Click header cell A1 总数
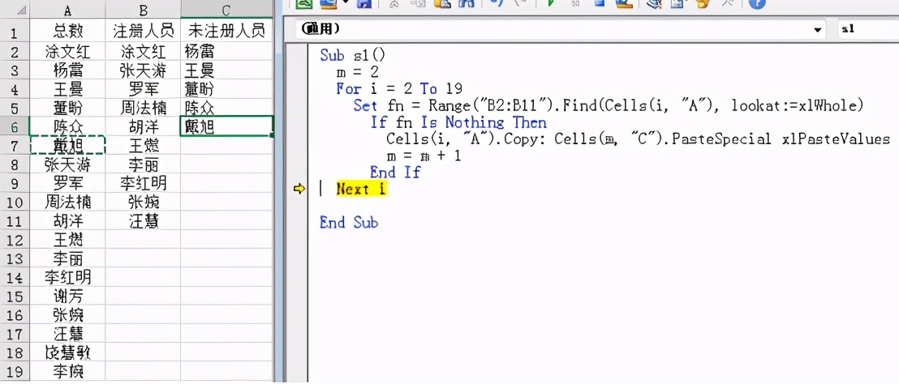Image resolution: width=899 pixels, height=384 pixels. tap(67, 30)
